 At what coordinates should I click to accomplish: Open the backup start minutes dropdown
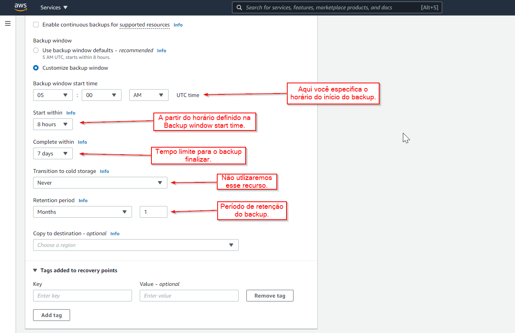click(101, 95)
